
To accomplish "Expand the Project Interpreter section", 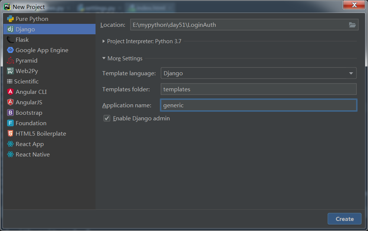I will 103,41.
